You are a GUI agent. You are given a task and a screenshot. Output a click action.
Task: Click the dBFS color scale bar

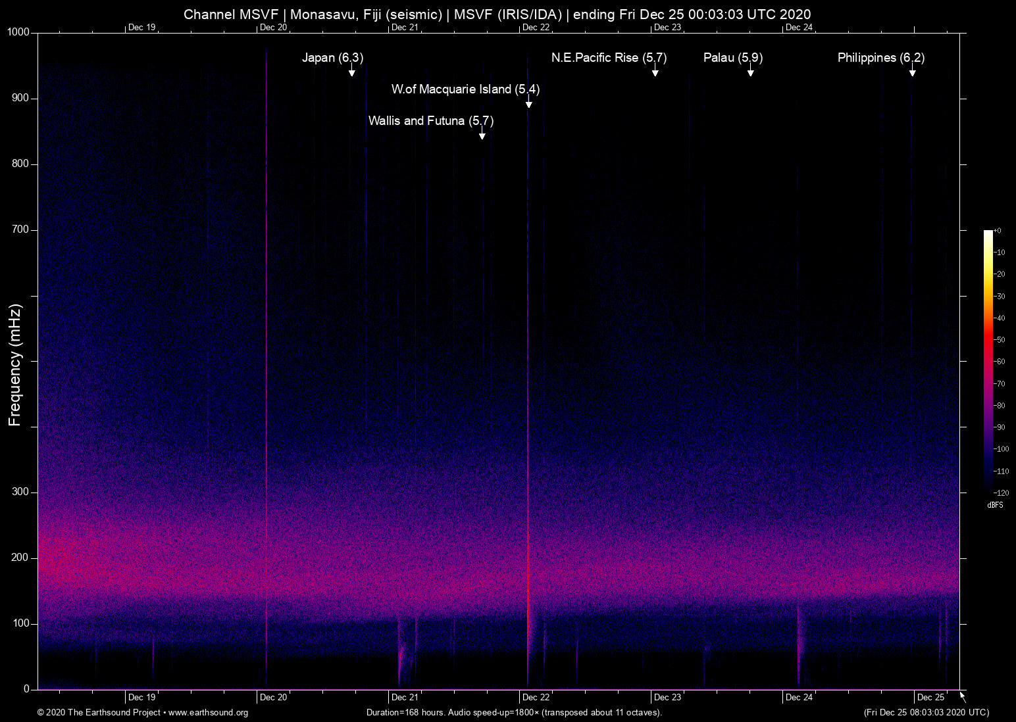click(988, 361)
